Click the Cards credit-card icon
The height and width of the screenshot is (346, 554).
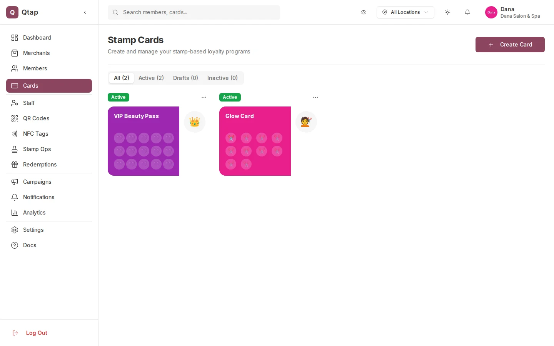[x=15, y=86]
